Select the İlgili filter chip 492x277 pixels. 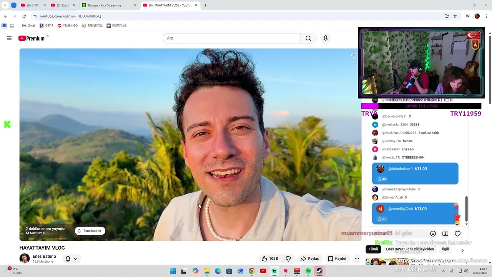click(x=445, y=249)
